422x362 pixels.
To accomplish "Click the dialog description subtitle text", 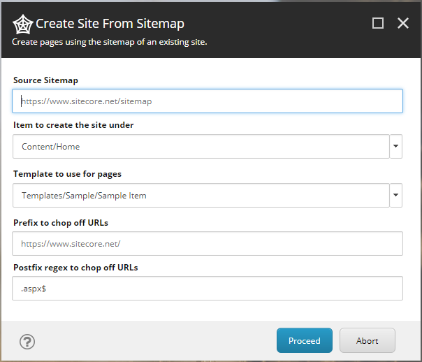I will click(x=109, y=42).
